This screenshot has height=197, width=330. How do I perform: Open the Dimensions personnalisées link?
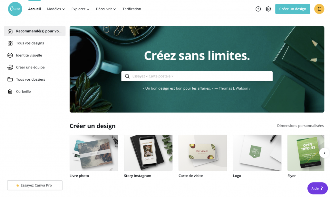click(x=300, y=126)
